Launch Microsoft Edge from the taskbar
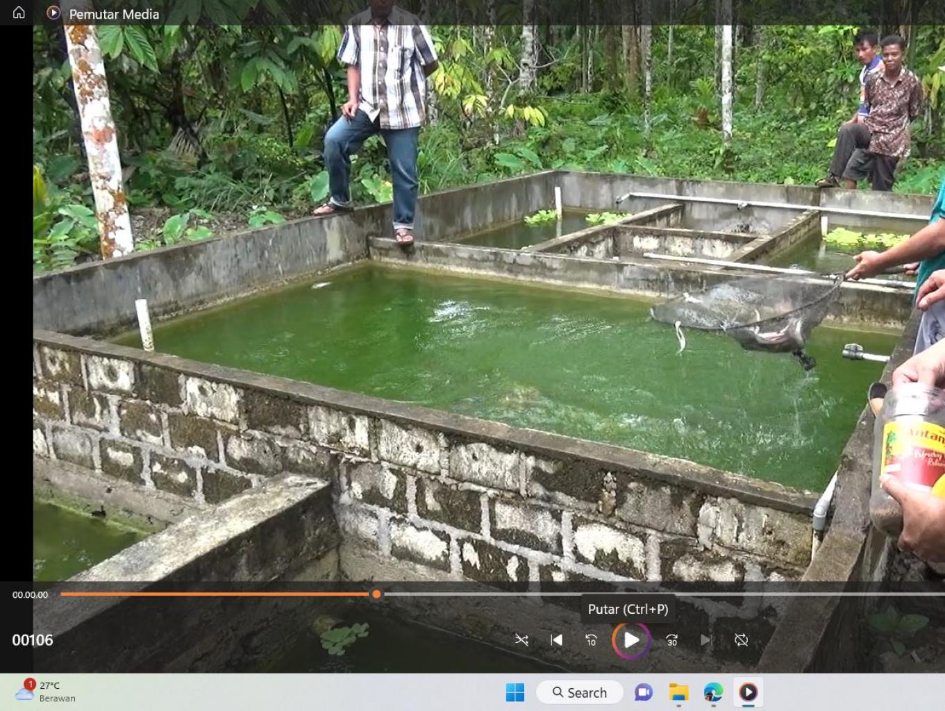945x711 pixels. tap(713, 692)
